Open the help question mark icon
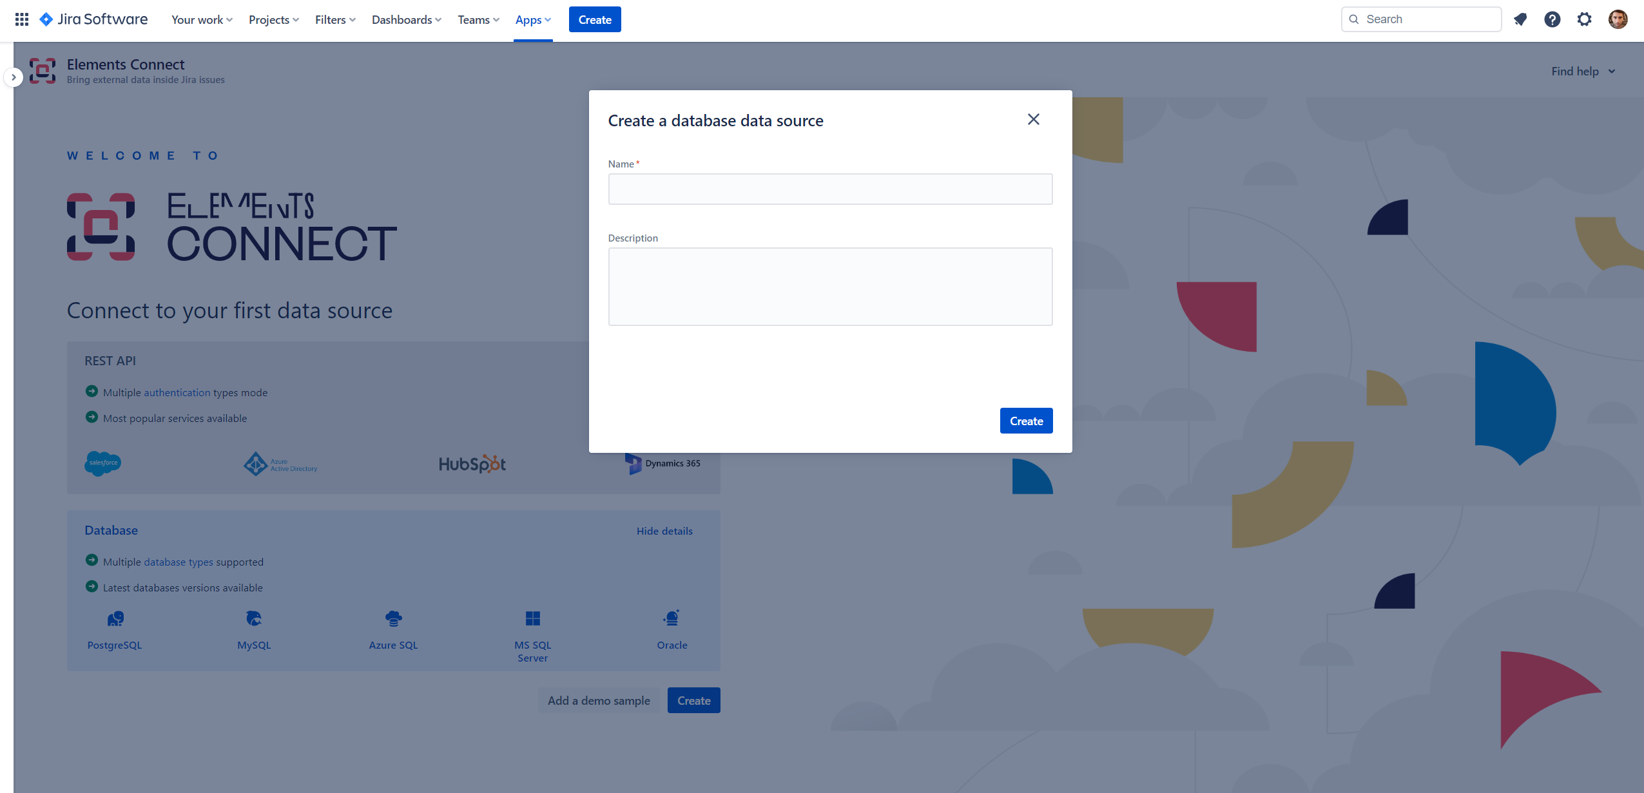This screenshot has width=1644, height=793. click(x=1552, y=19)
